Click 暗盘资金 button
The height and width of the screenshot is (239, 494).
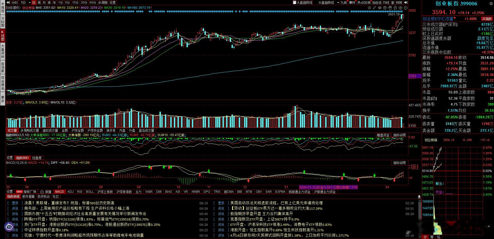383,135
